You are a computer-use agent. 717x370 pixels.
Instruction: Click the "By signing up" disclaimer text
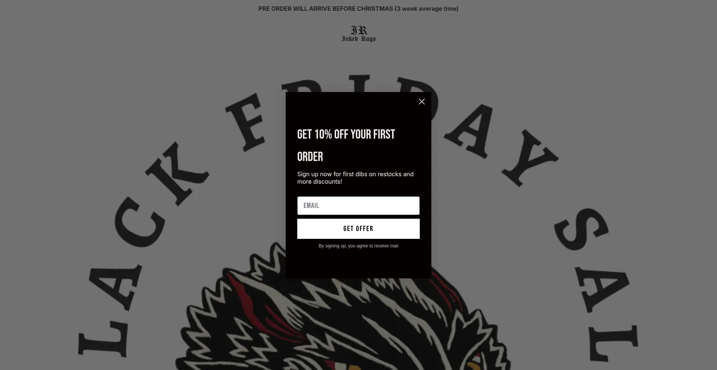pyautogui.click(x=358, y=246)
